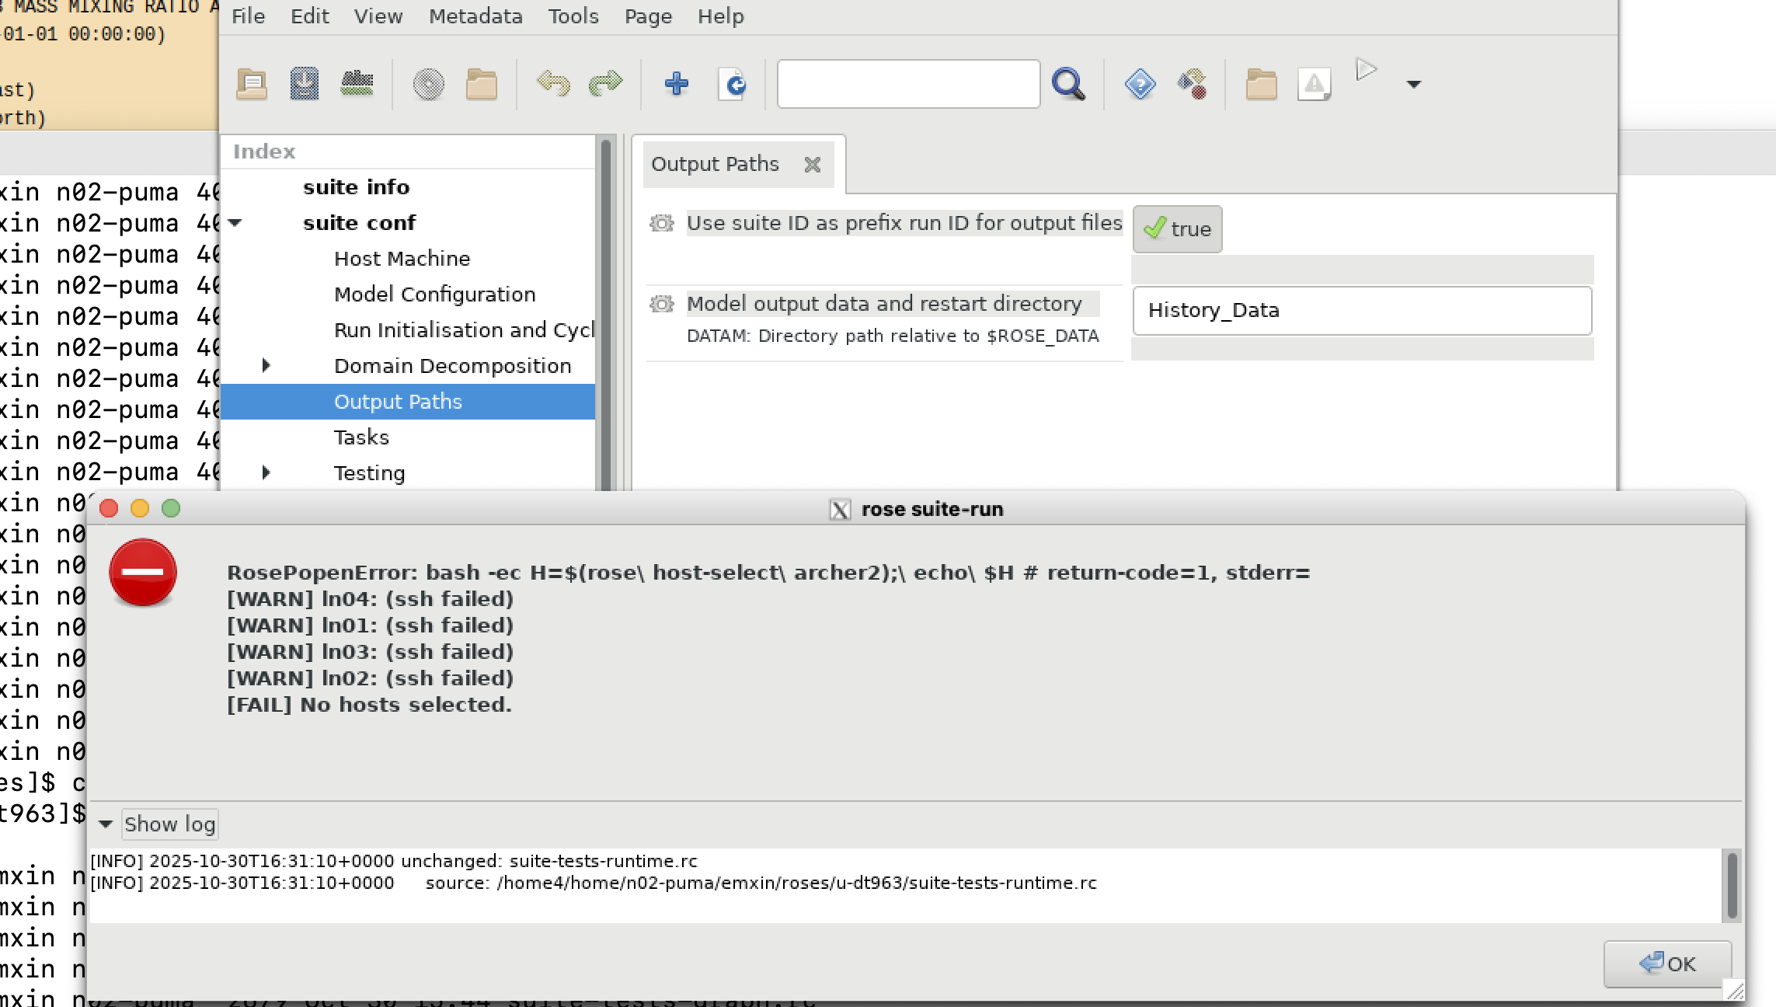Click the blue diamond Check validity icon
Image resolution: width=1776 pixels, height=1007 pixels.
point(1140,84)
